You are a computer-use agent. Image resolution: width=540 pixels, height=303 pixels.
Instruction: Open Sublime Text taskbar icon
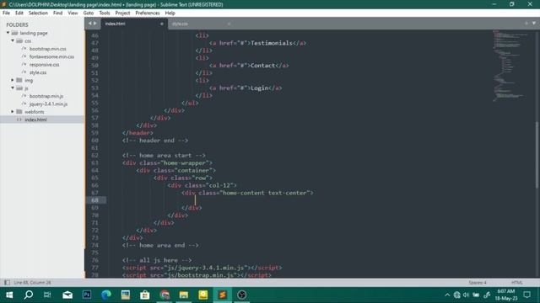point(223,295)
